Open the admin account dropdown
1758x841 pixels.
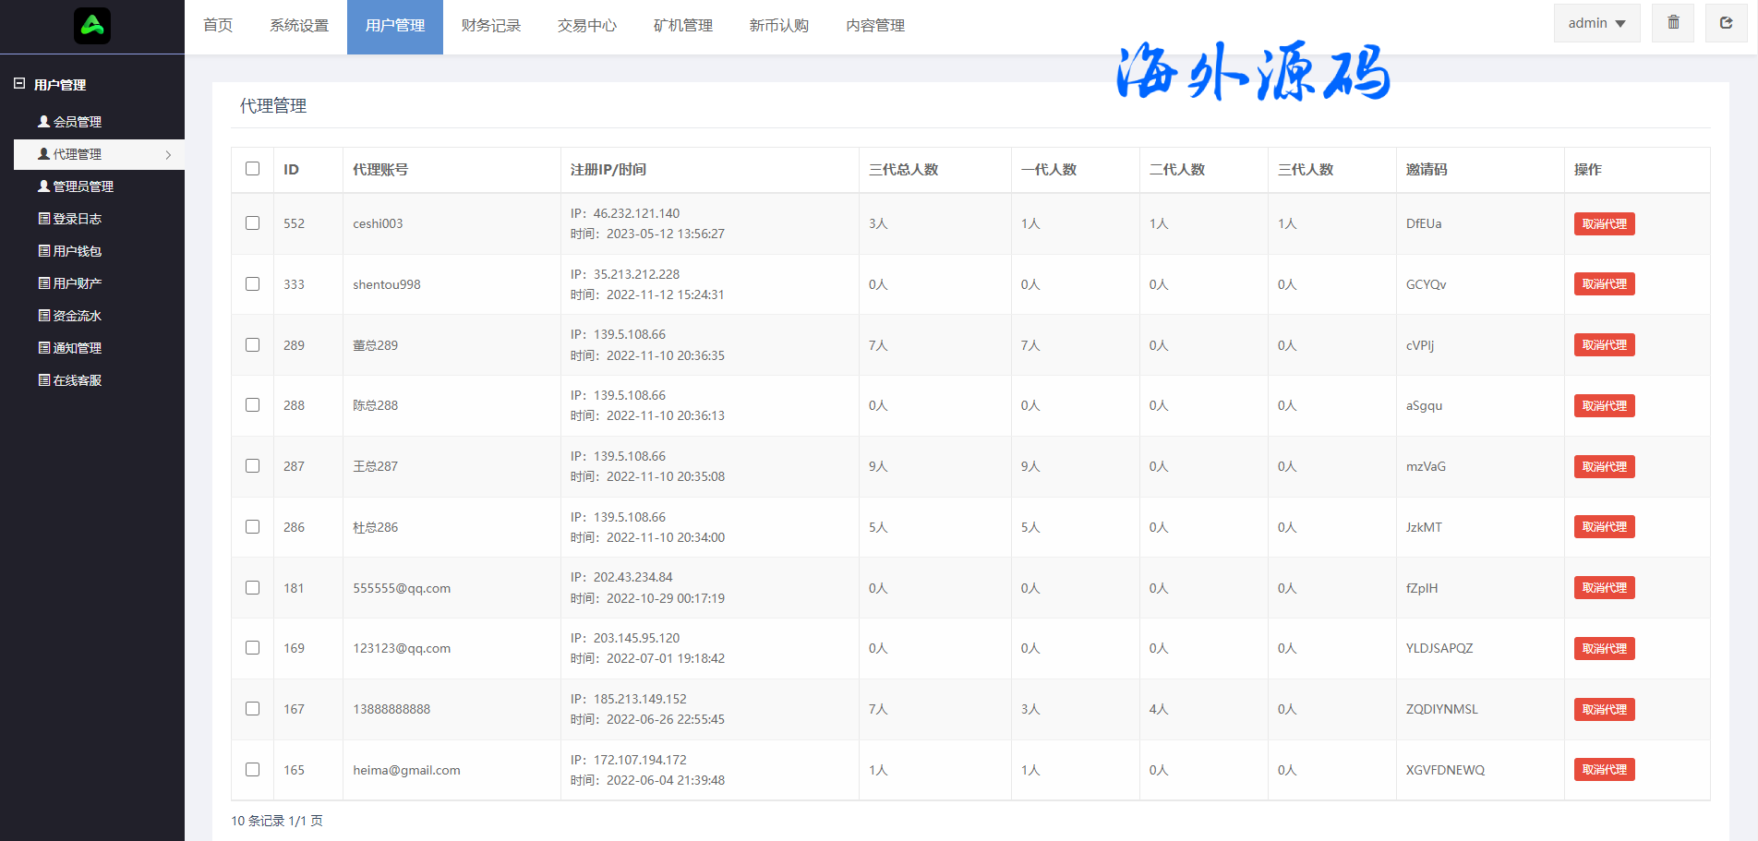pos(1596,23)
